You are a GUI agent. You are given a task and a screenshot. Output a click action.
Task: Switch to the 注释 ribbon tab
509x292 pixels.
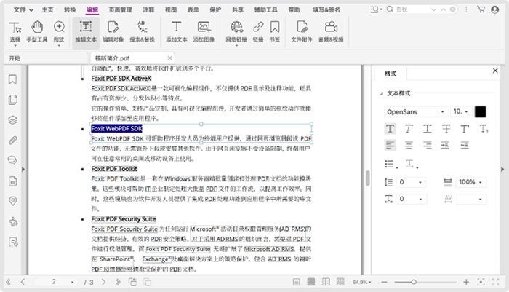click(x=148, y=9)
